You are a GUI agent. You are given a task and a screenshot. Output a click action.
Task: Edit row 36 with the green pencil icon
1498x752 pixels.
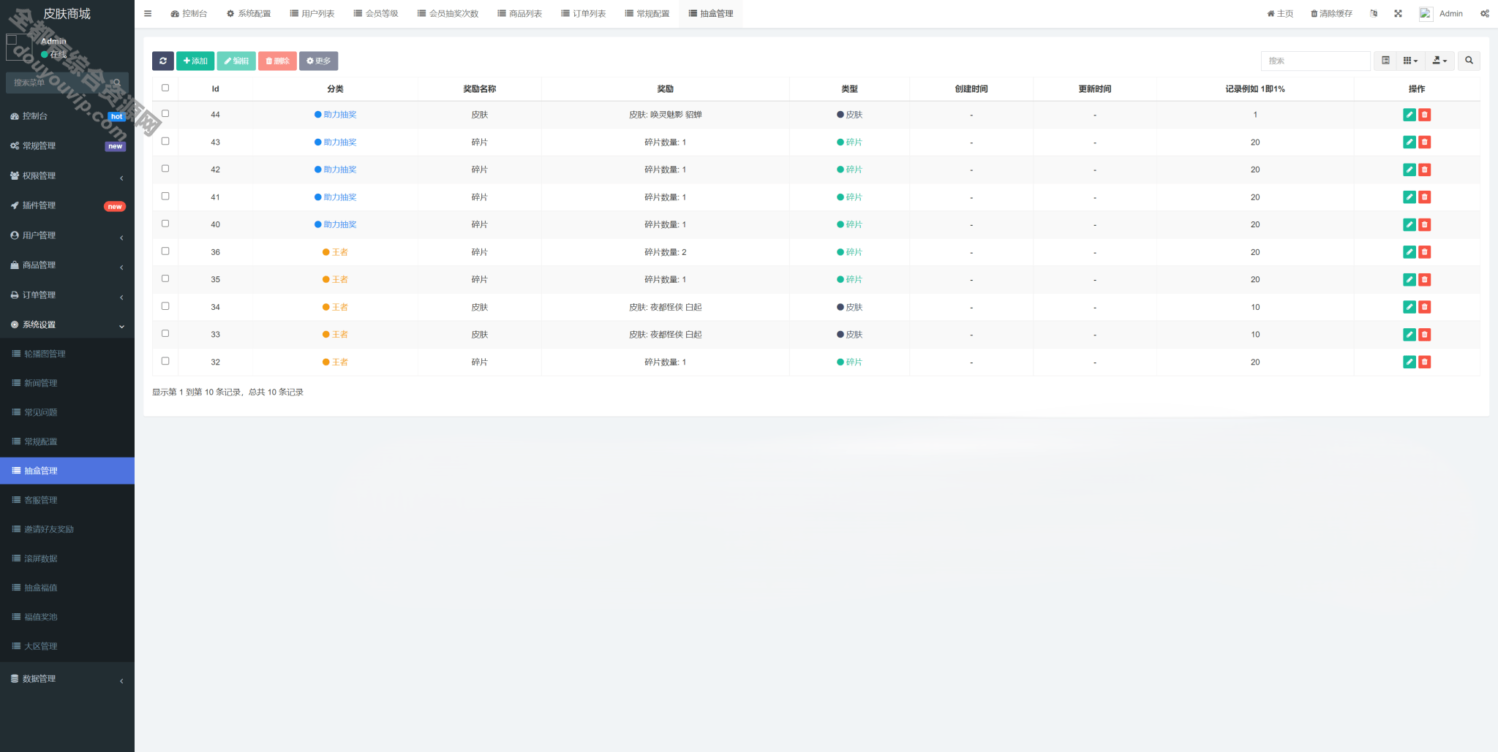point(1409,252)
